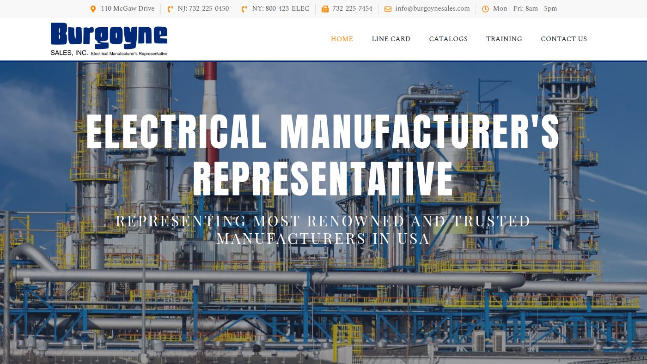Click the NY phone icon
Image resolution: width=647 pixels, height=364 pixels.
pos(244,9)
